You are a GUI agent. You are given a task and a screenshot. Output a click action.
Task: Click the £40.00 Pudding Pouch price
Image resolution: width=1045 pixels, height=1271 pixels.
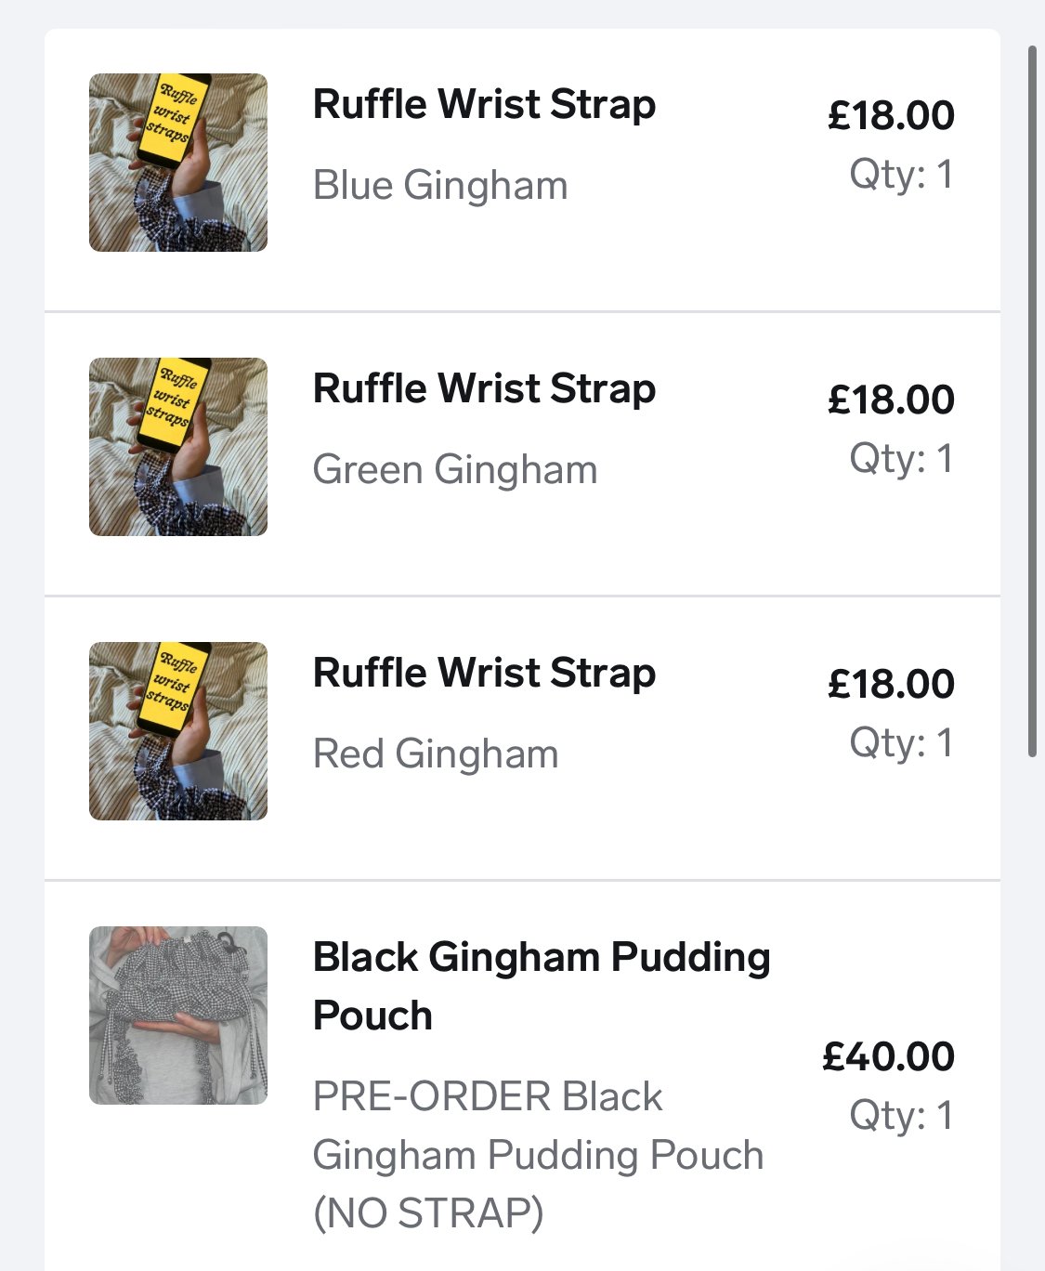888,1056
